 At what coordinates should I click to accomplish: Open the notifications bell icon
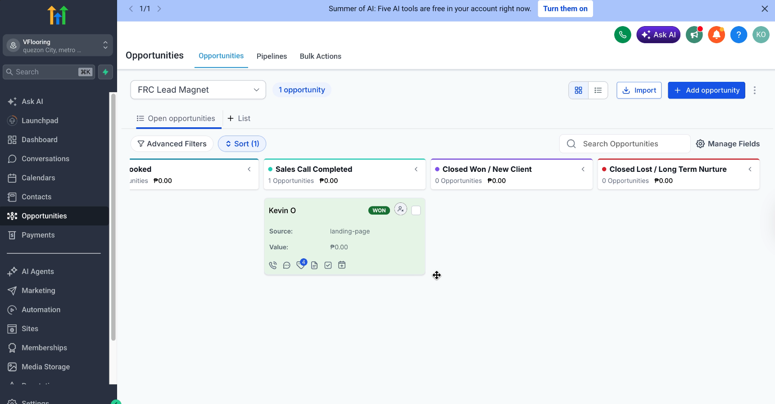point(716,35)
